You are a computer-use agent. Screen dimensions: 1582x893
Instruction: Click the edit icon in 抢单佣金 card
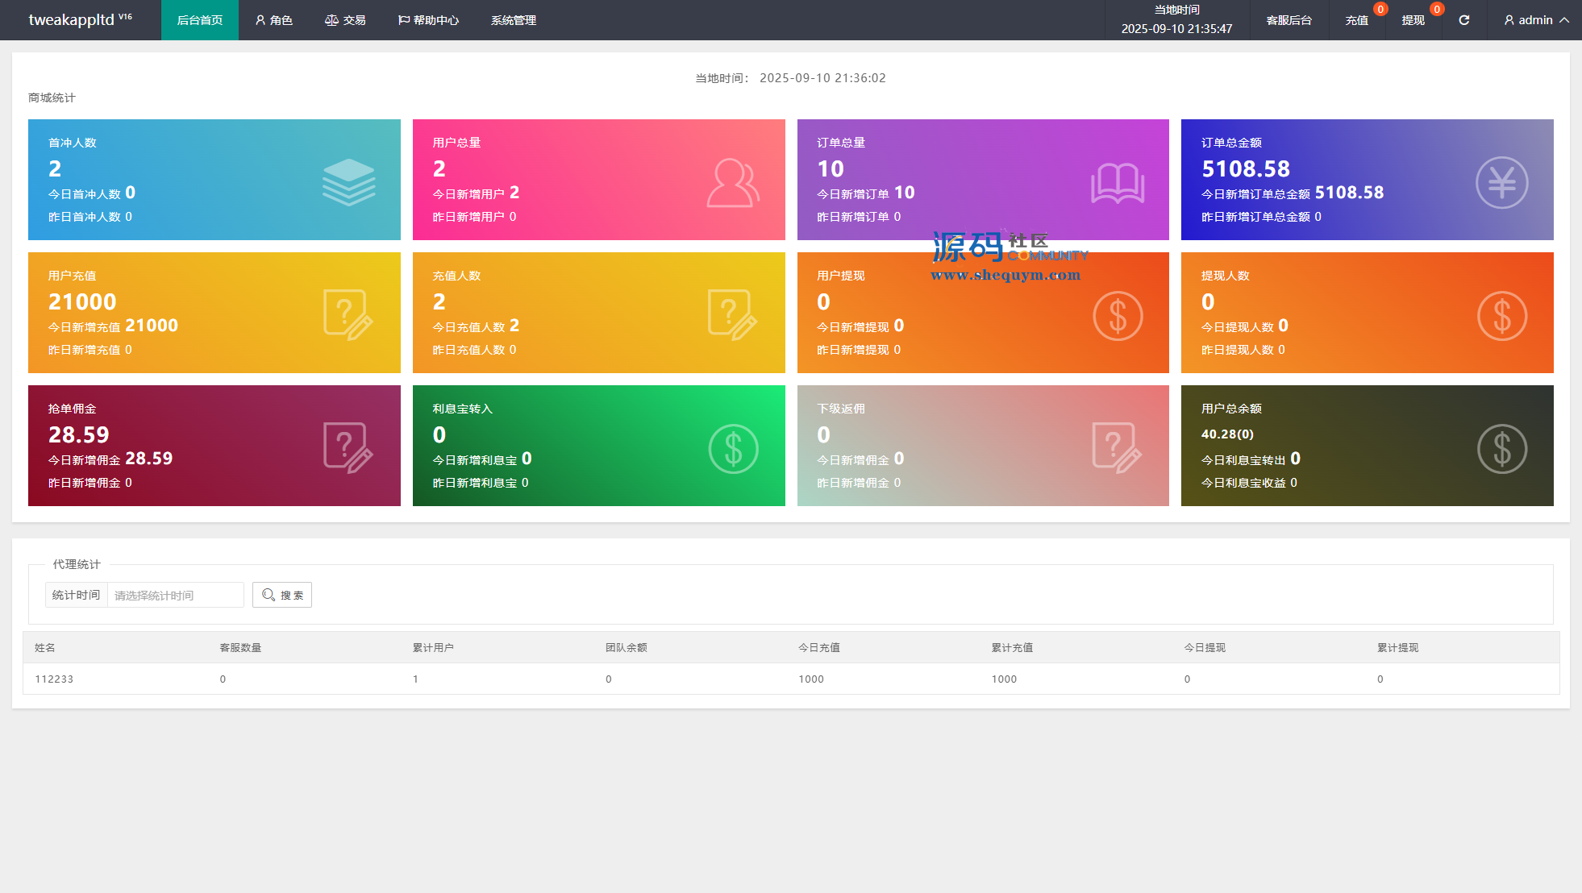tap(348, 448)
